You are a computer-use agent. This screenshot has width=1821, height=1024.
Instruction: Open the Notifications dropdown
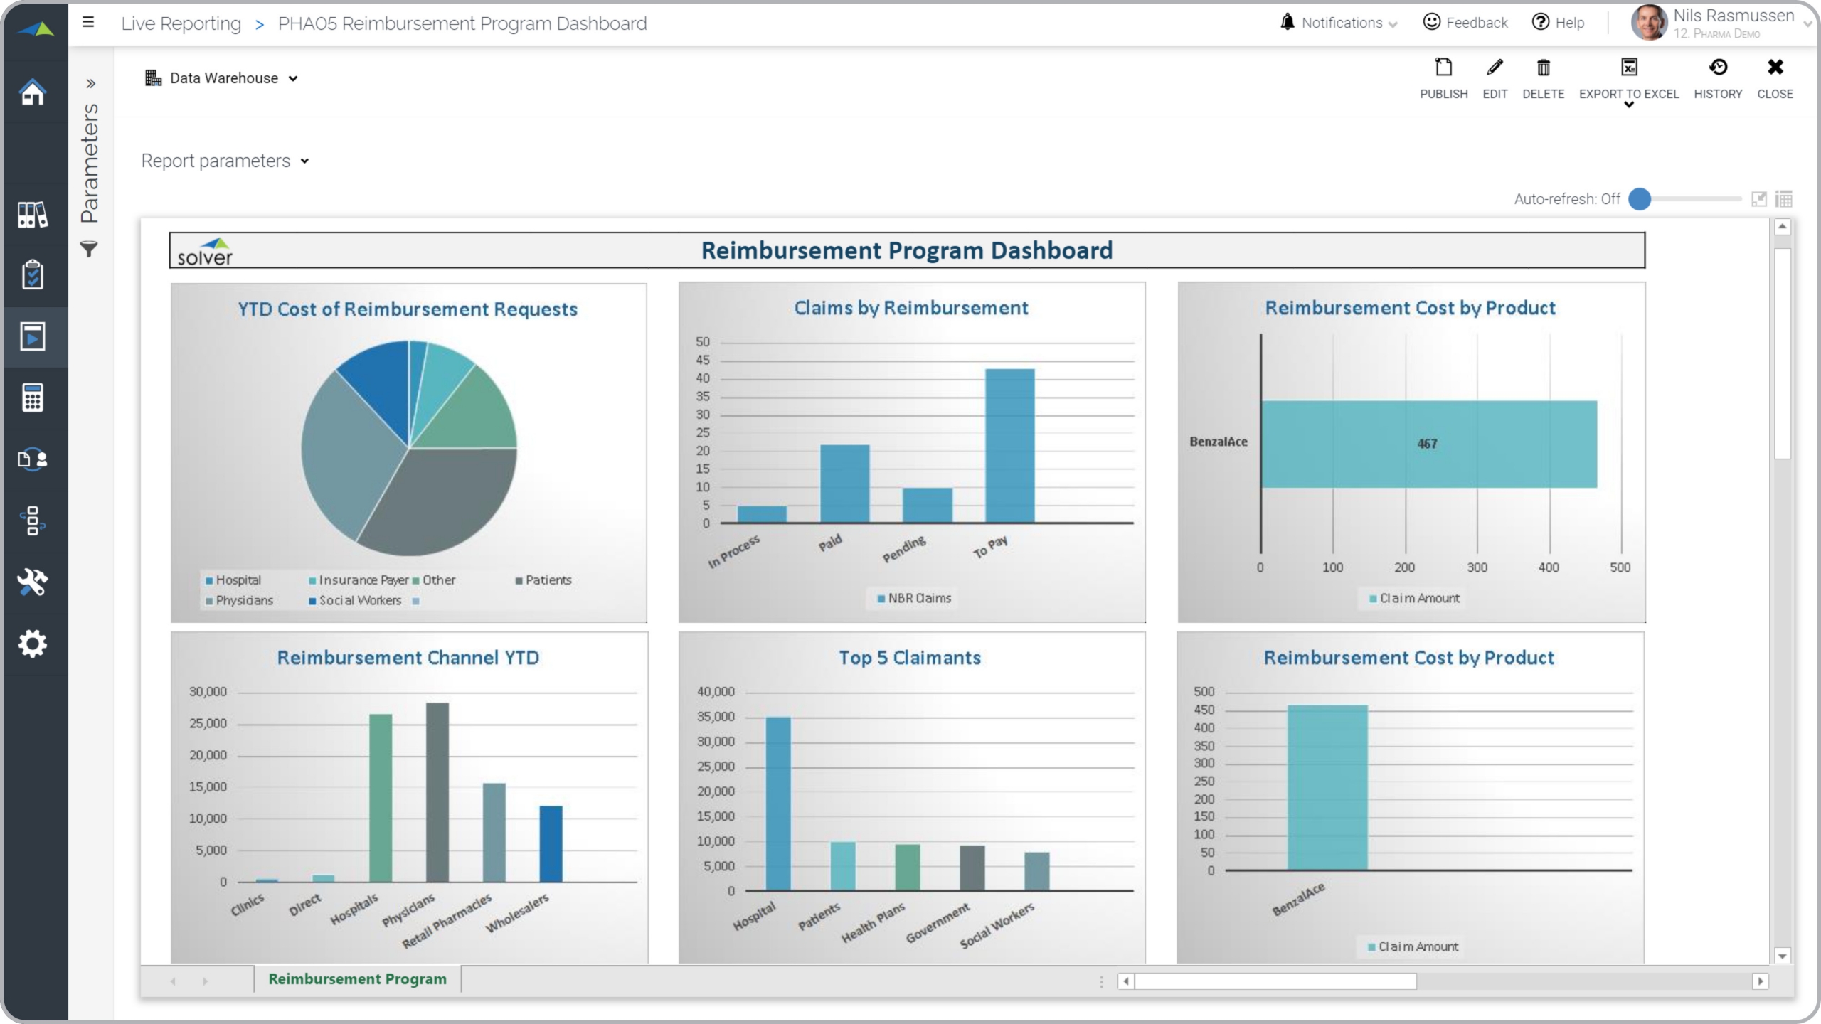[x=1339, y=23]
